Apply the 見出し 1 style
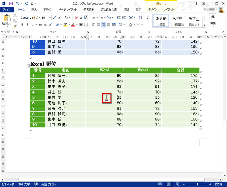The height and width of the screenshot is (187, 227). (194, 21)
